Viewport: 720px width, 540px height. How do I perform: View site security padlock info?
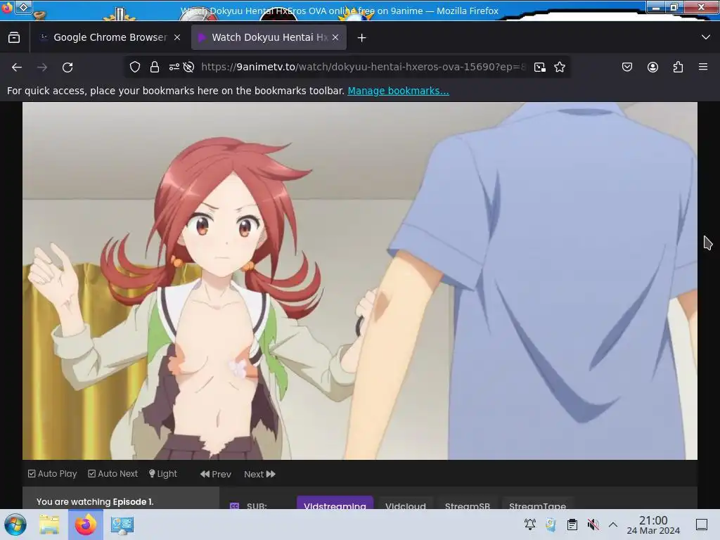pos(155,67)
